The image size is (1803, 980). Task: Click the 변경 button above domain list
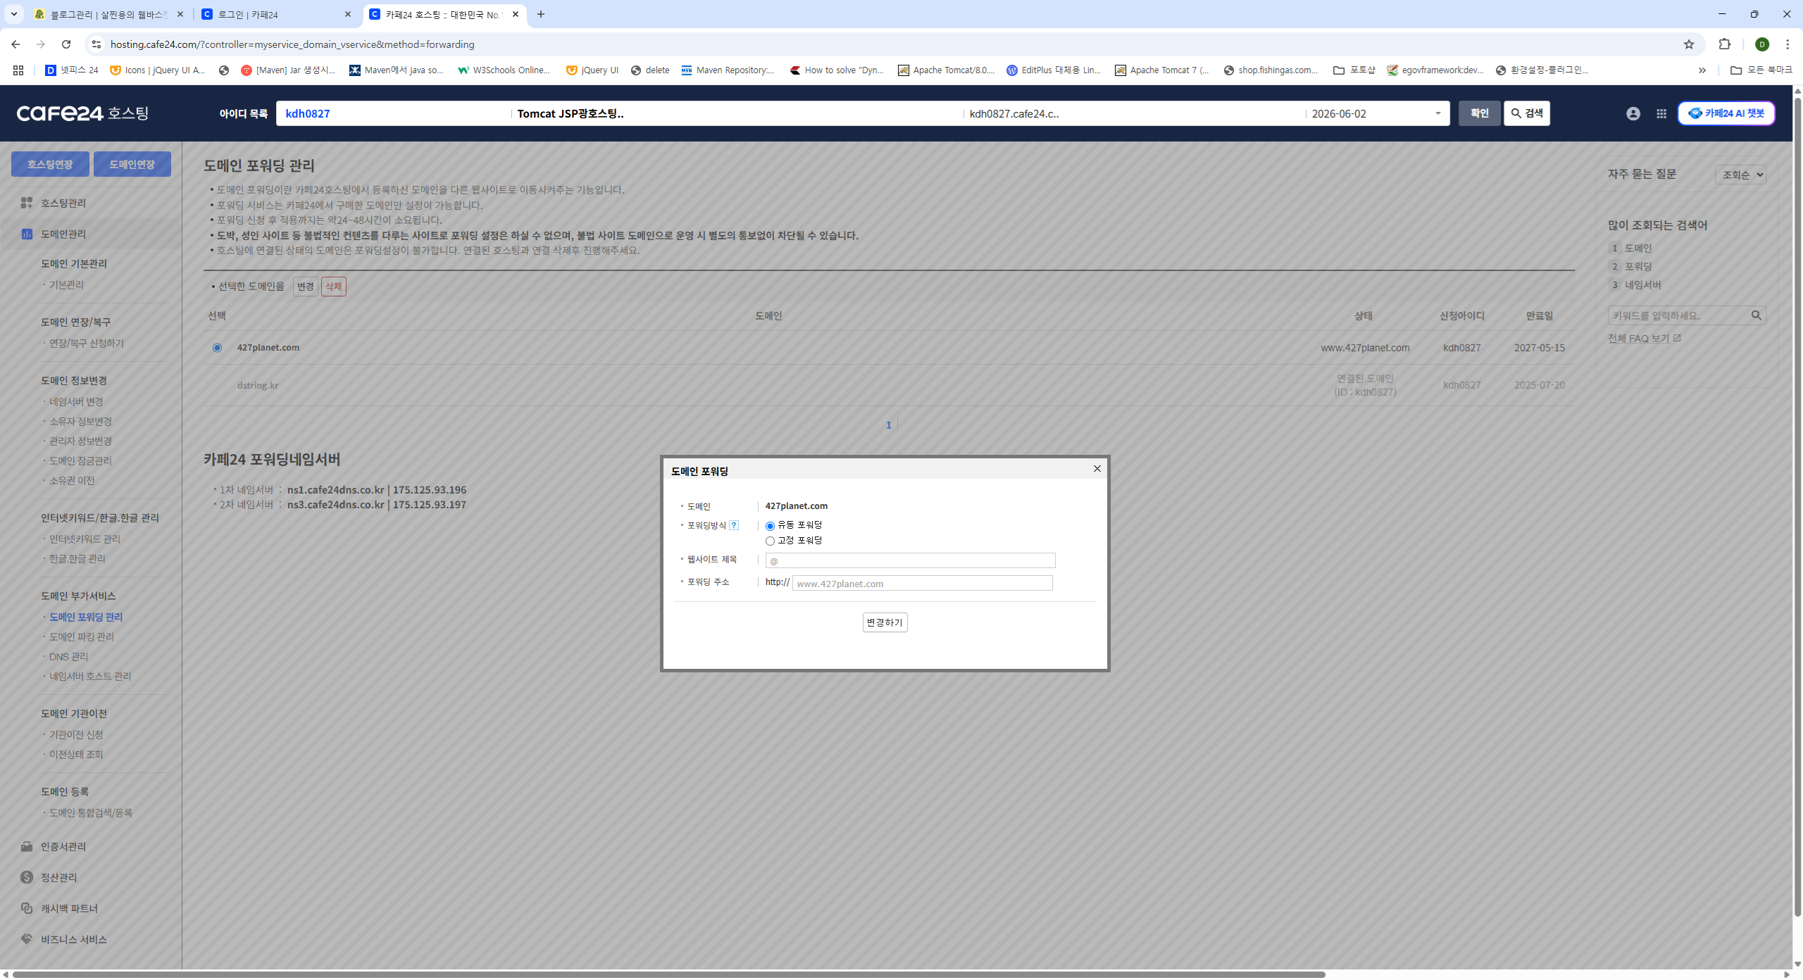(305, 287)
